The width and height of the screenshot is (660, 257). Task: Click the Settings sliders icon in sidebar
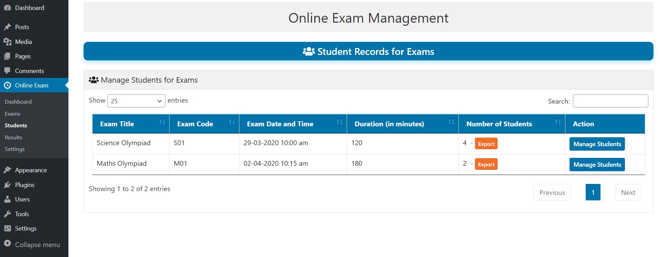[x=7, y=228]
